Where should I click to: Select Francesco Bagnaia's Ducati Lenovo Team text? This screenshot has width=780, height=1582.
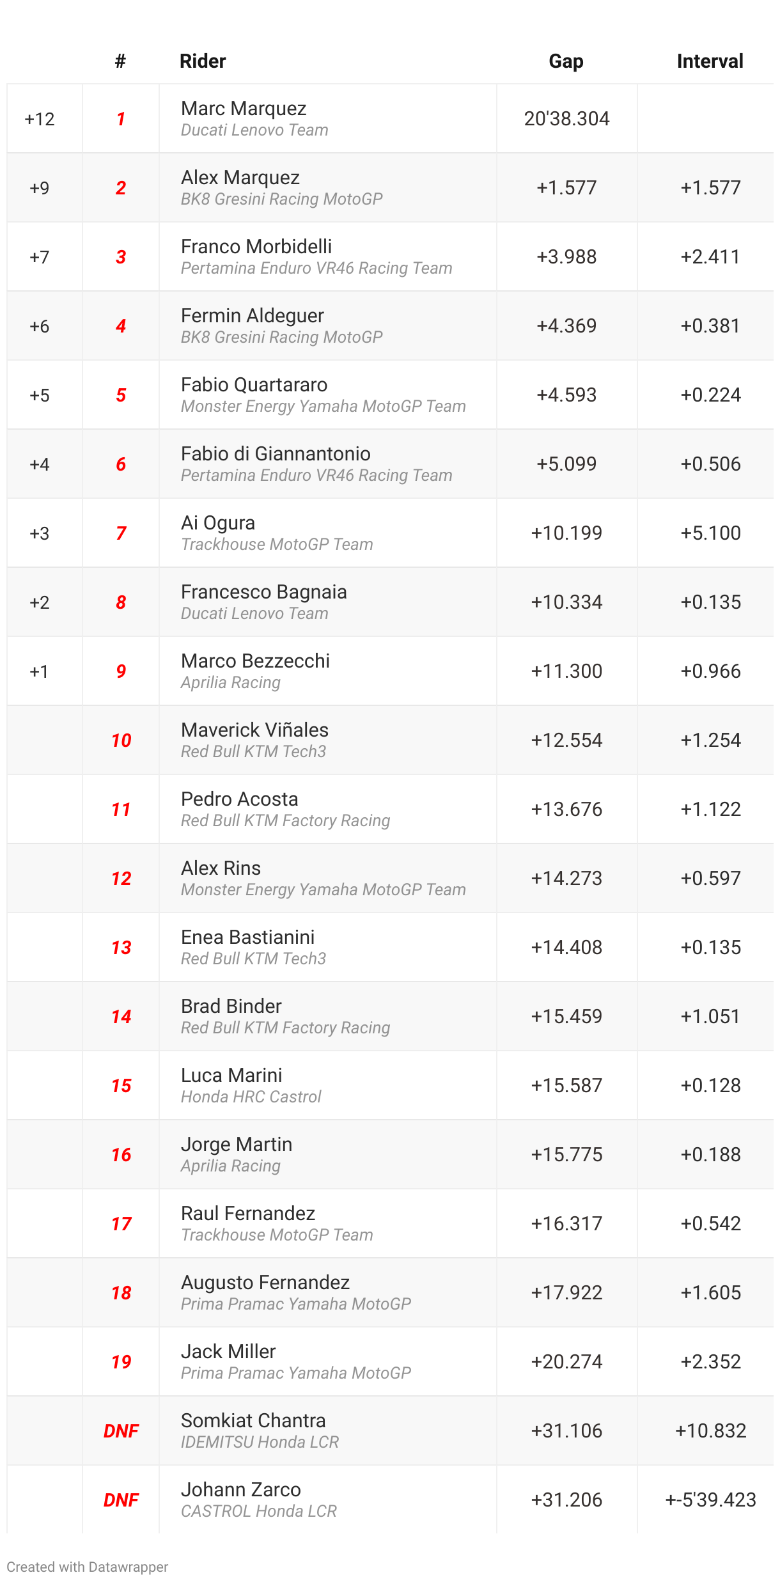point(254,613)
